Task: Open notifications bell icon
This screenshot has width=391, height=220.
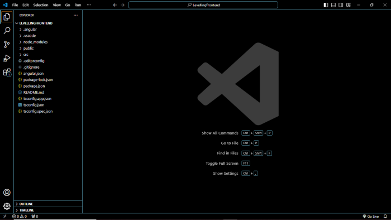Action: coord(385,217)
